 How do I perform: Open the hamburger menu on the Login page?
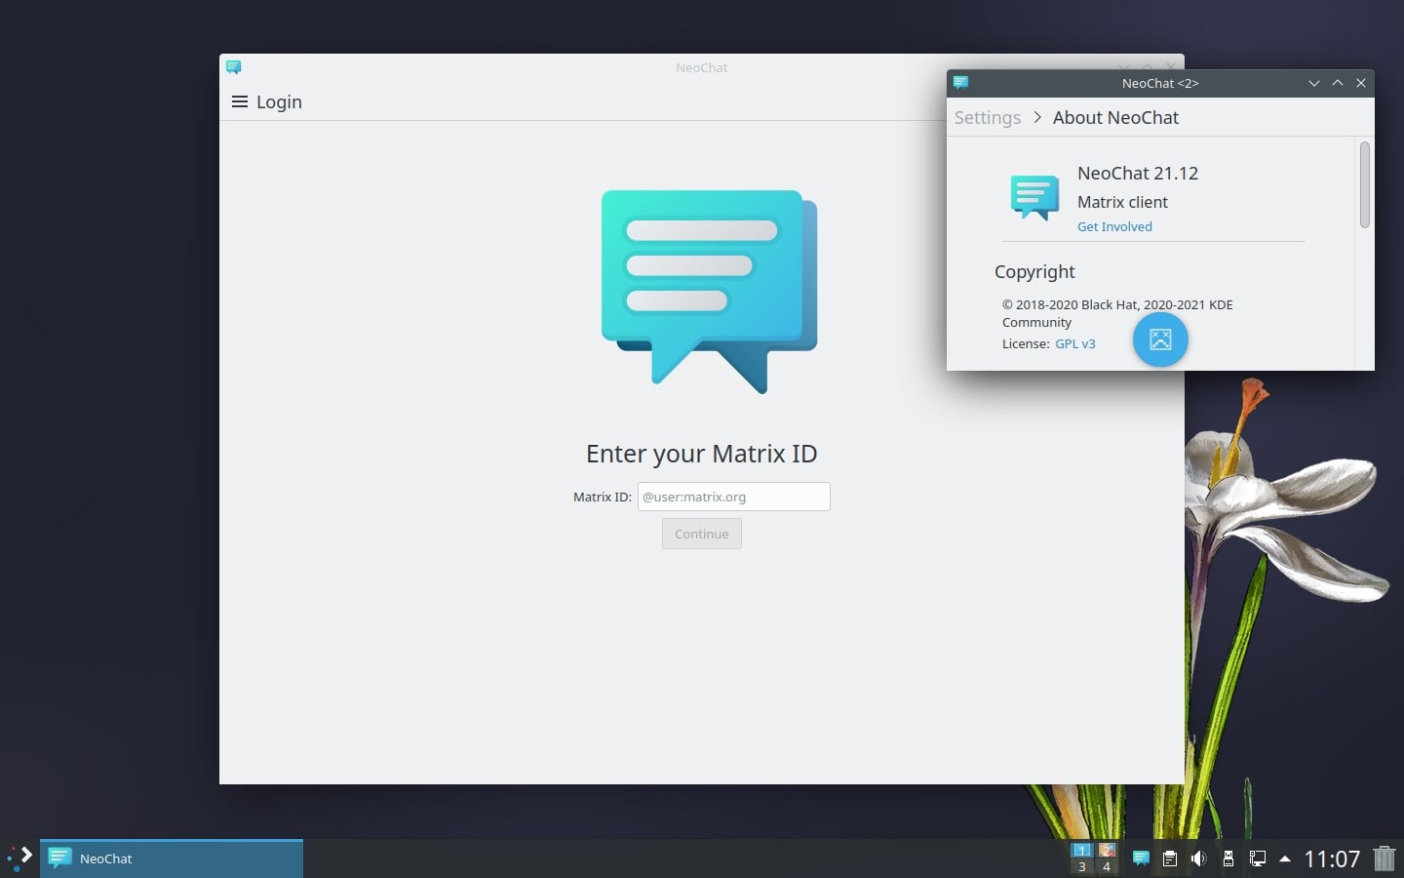point(240,101)
